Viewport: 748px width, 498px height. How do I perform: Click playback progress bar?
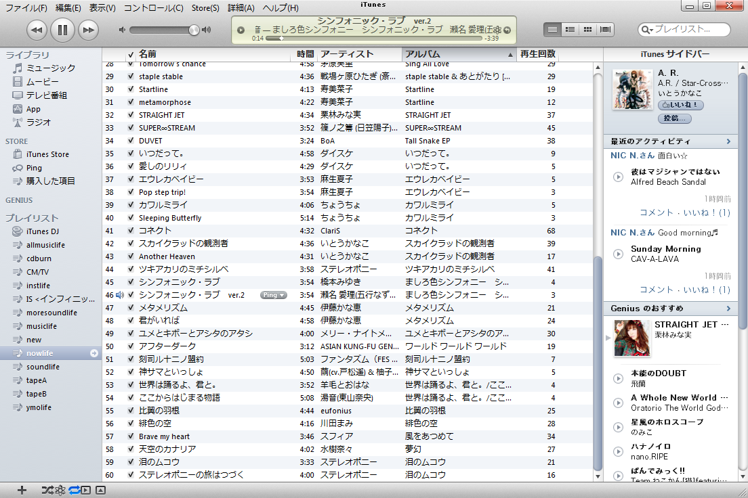tap(374, 38)
